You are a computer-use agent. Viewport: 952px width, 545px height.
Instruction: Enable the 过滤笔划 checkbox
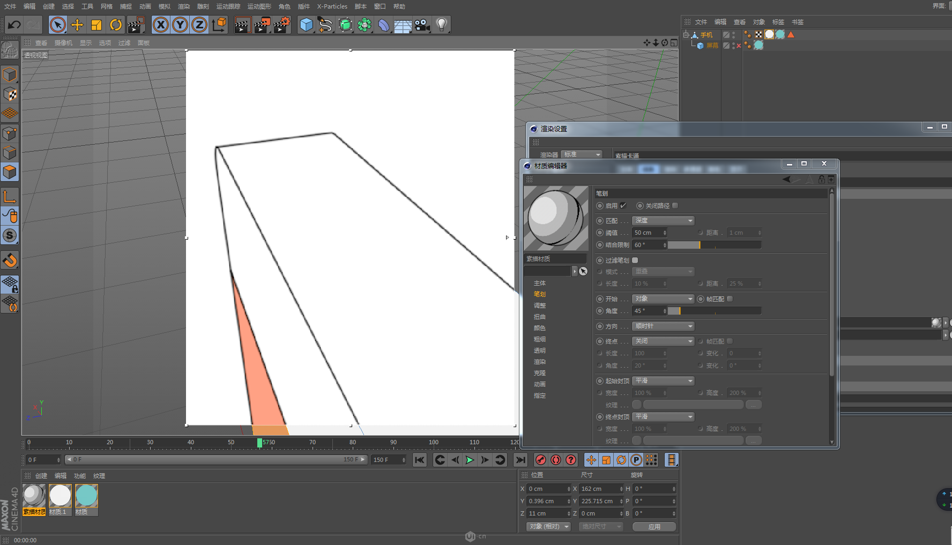[635, 260]
